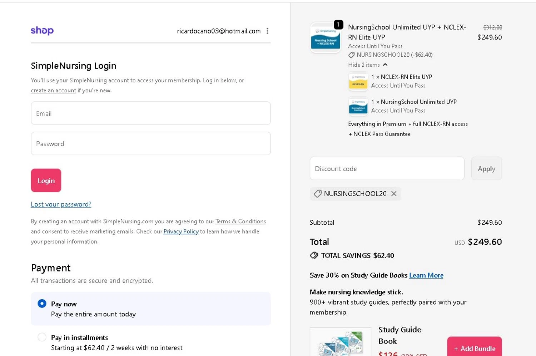Click the Payment section heading
536x356 pixels.
pyautogui.click(x=51, y=268)
